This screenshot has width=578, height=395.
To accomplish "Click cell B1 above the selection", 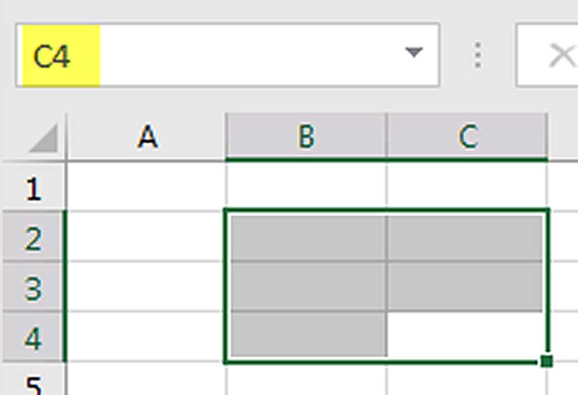I will click(306, 189).
